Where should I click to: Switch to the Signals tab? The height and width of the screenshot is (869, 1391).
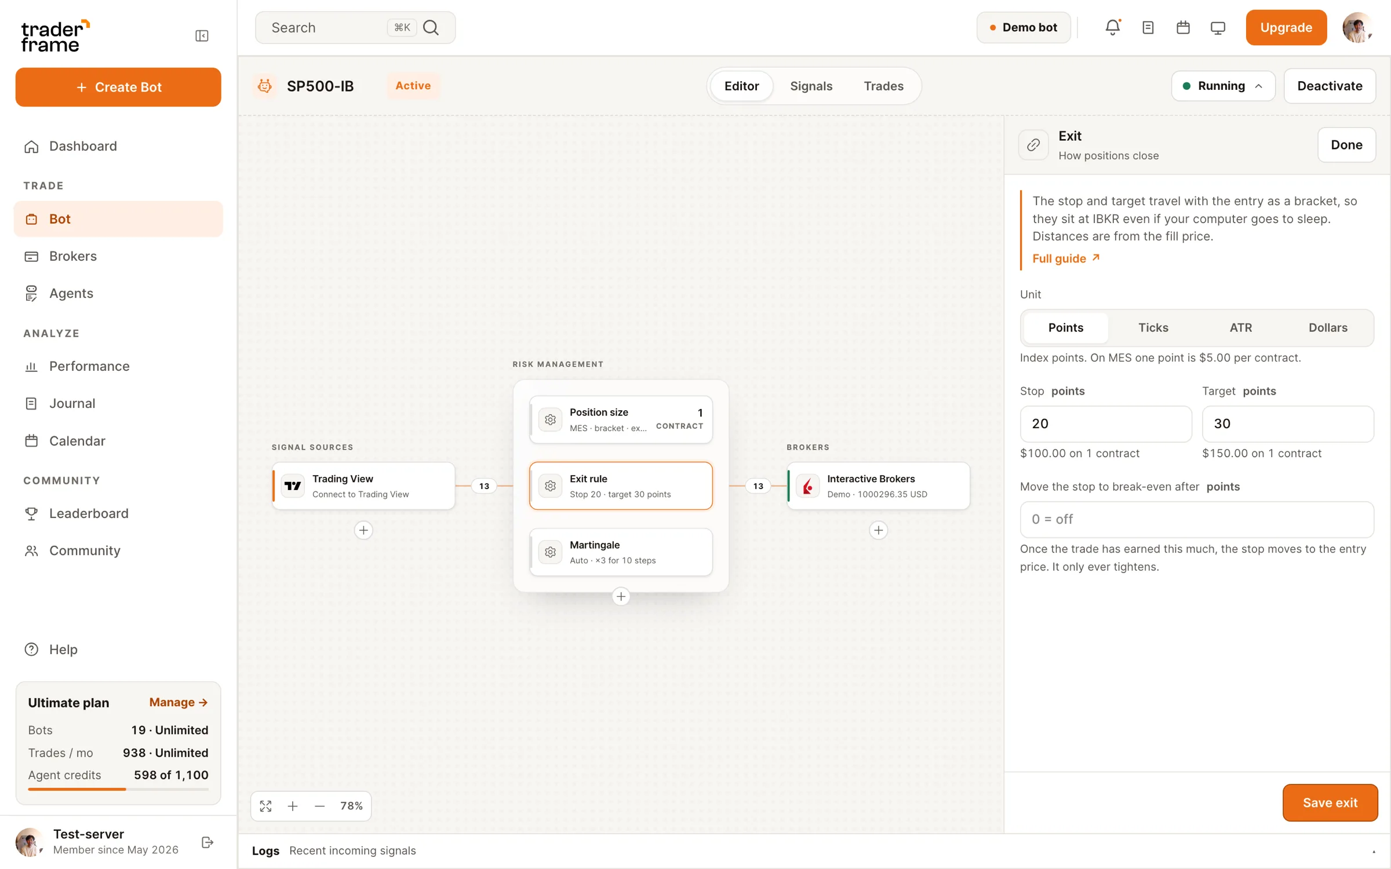click(x=811, y=86)
